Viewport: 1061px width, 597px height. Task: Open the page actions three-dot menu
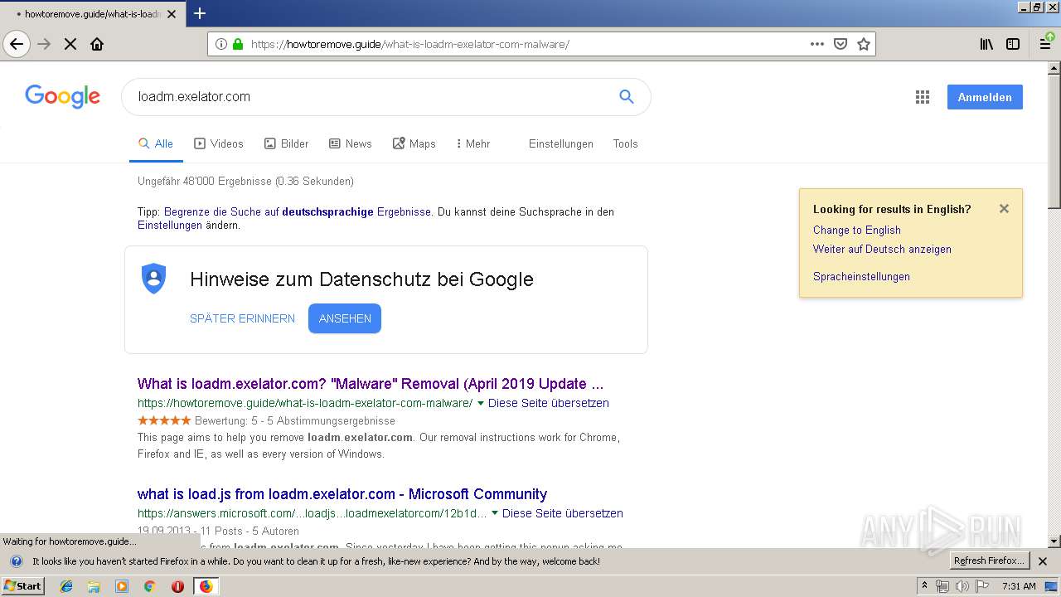tap(817, 44)
